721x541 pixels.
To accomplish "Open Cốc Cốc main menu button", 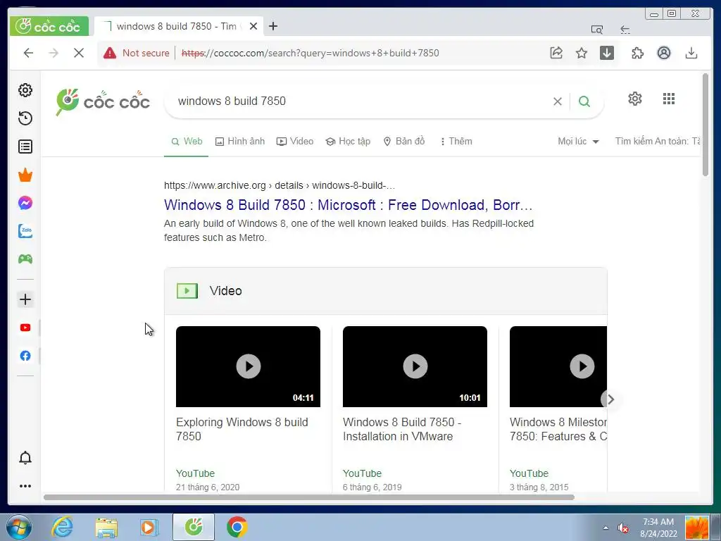I will [x=49, y=26].
